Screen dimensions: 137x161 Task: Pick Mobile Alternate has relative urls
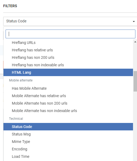click(68, 96)
